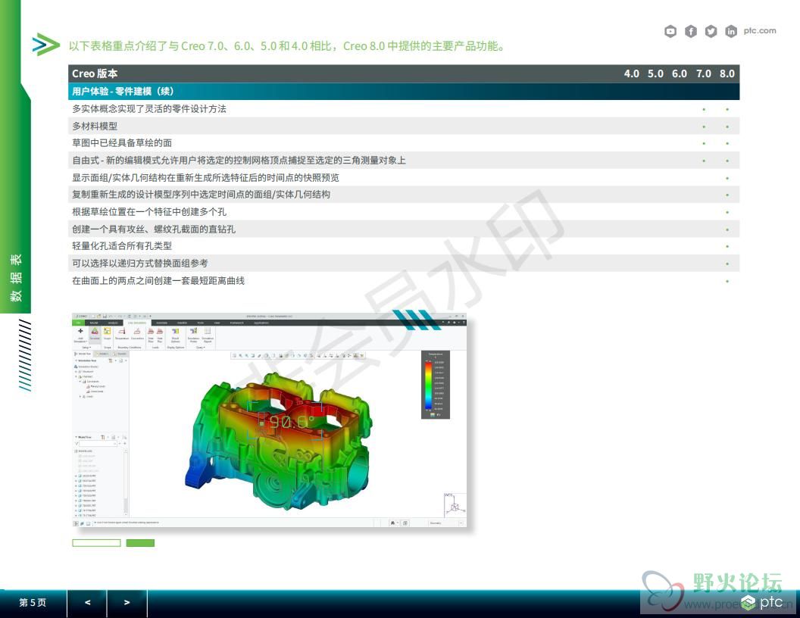
Task: Click the '8.0' version column header
Action: (x=727, y=73)
